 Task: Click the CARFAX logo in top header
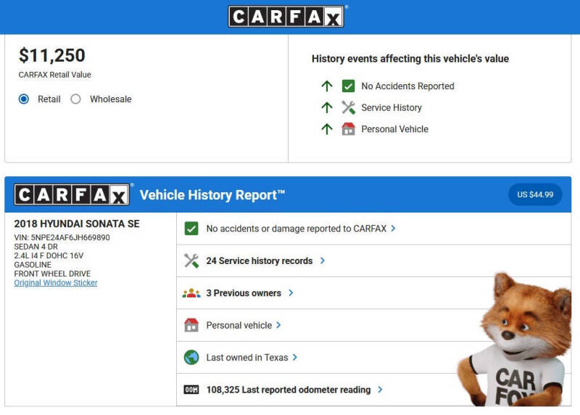click(288, 17)
